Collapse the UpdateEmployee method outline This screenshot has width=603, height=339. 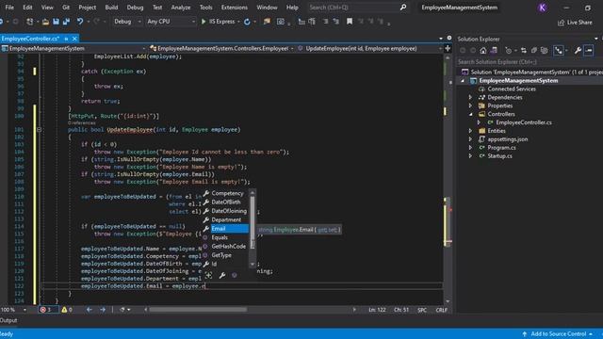39,130
